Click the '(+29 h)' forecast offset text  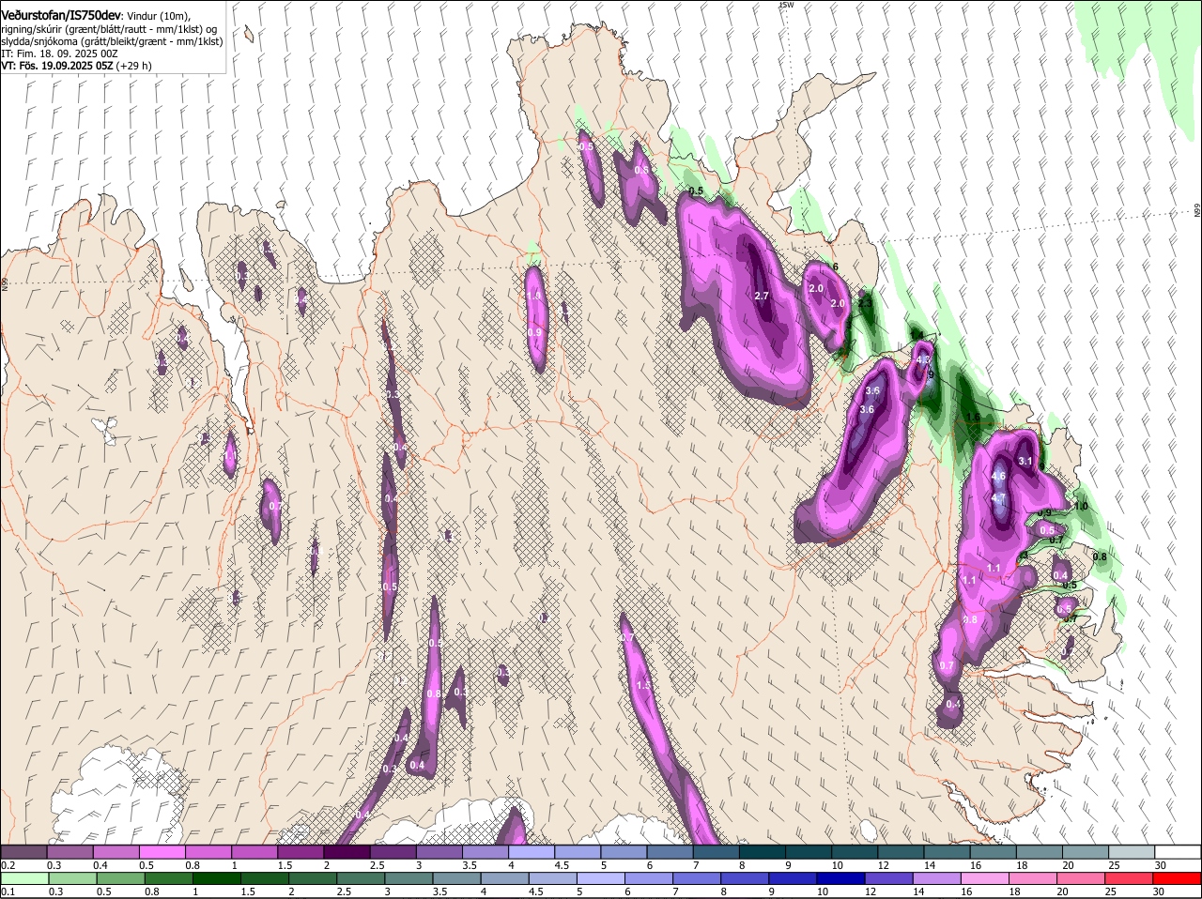point(134,66)
